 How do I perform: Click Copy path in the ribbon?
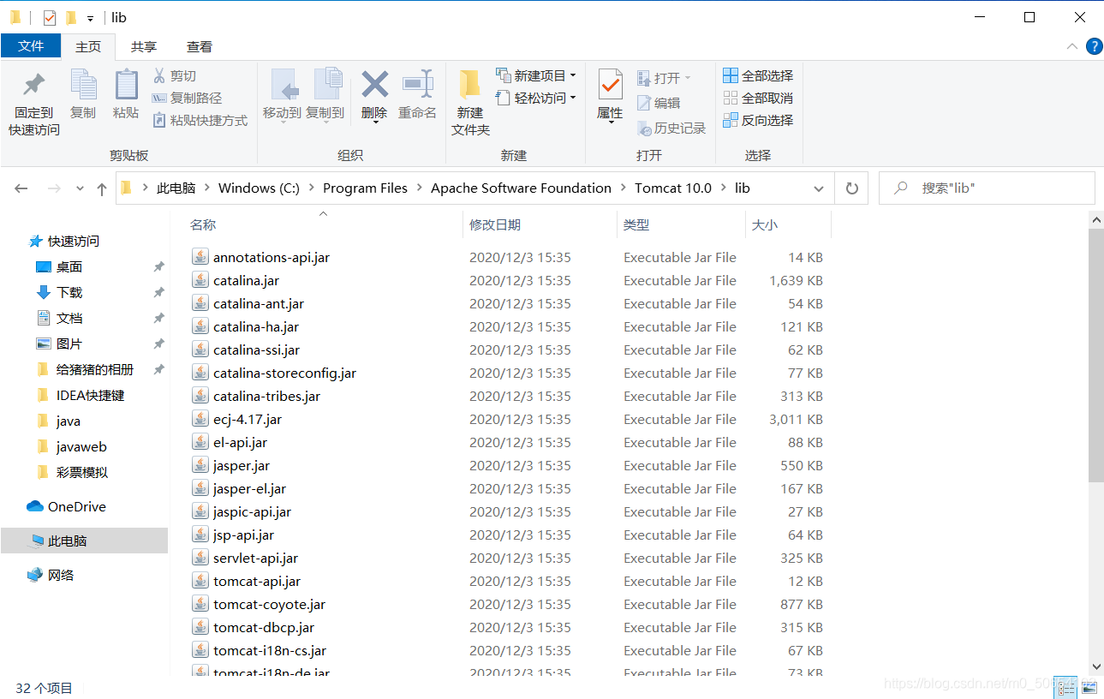[x=187, y=98]
